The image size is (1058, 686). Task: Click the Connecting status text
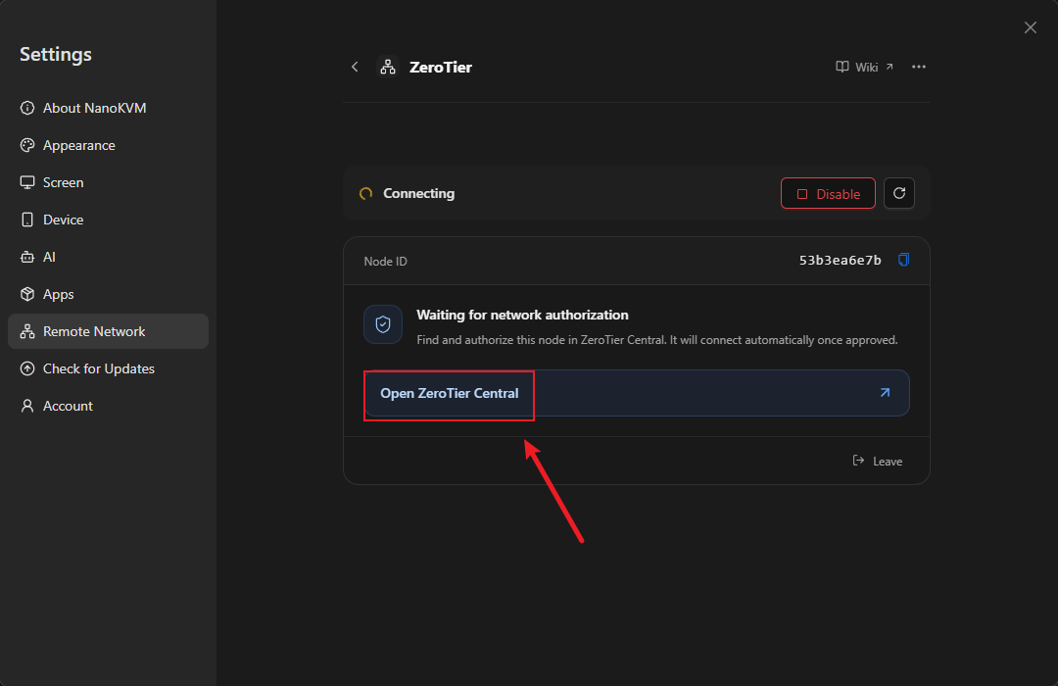tap(418, 194)
